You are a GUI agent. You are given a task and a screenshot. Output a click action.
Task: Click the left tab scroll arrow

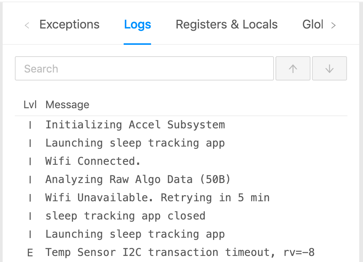click(27, 25)
